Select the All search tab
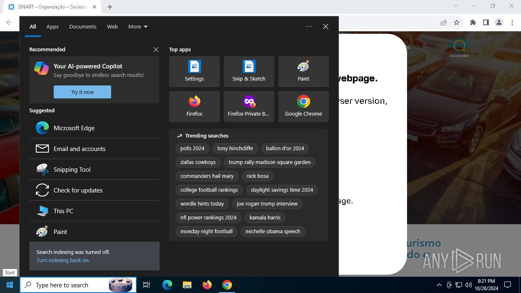521x293 pixels. (33, 26)
